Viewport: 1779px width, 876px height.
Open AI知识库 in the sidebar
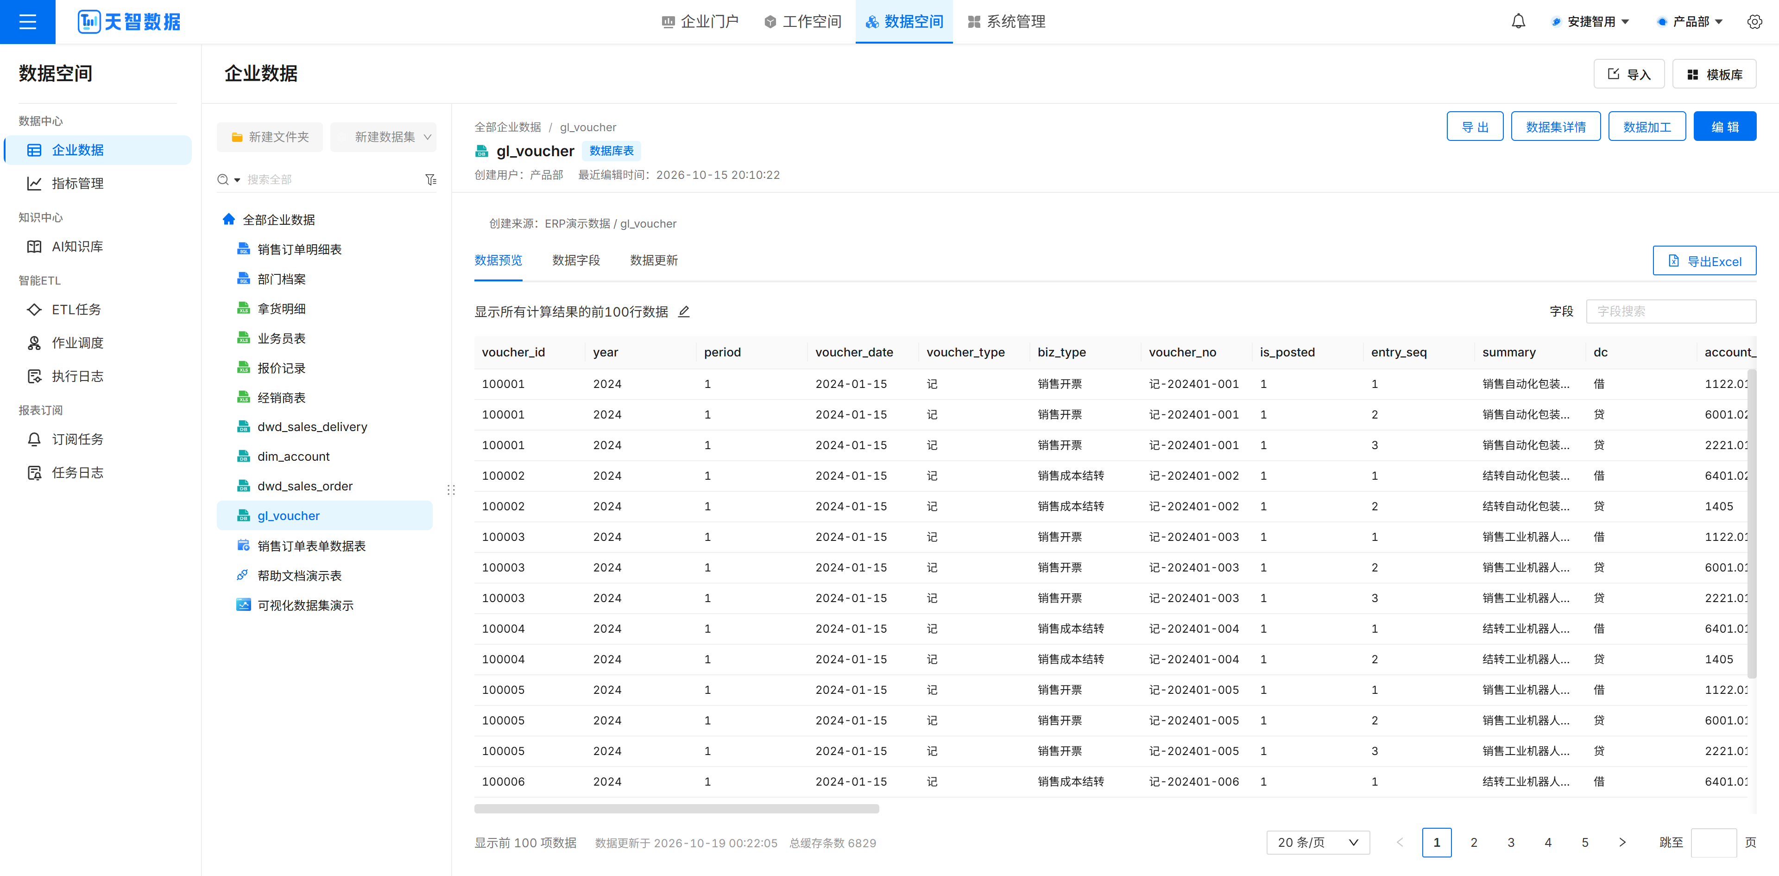(97, 247)
